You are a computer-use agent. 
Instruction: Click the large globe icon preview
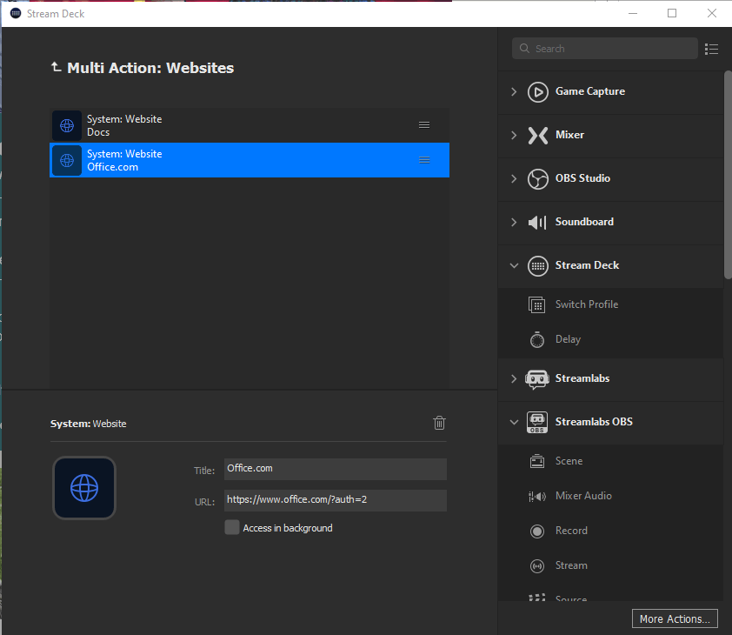84,488
